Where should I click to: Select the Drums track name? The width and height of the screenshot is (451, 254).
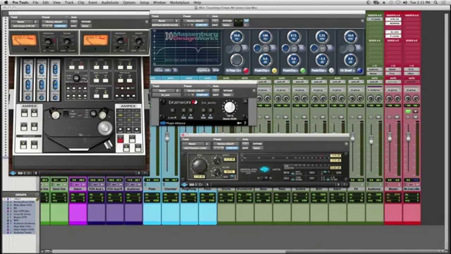coord(226,189)
